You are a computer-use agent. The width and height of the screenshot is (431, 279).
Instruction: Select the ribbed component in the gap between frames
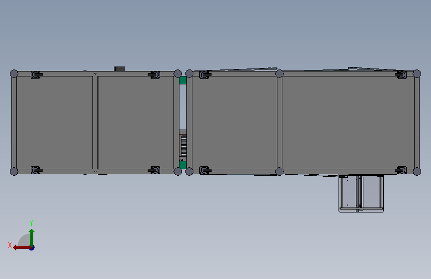pos(183,146)
